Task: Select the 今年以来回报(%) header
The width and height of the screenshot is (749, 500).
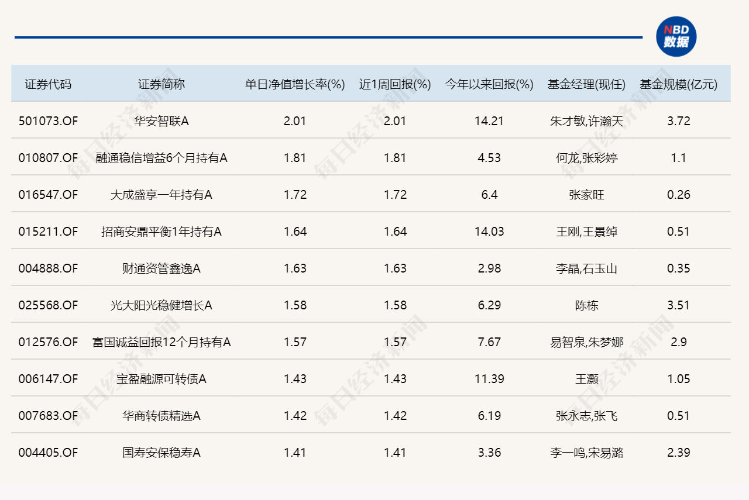Action: pyautogui.click(x=489, y=84)
